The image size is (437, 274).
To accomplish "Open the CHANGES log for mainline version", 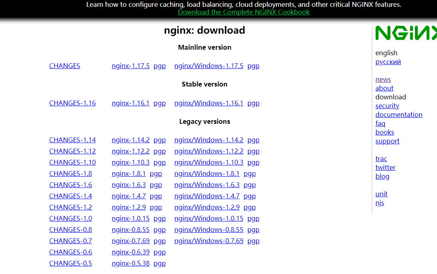I will [x=64, y=66].
